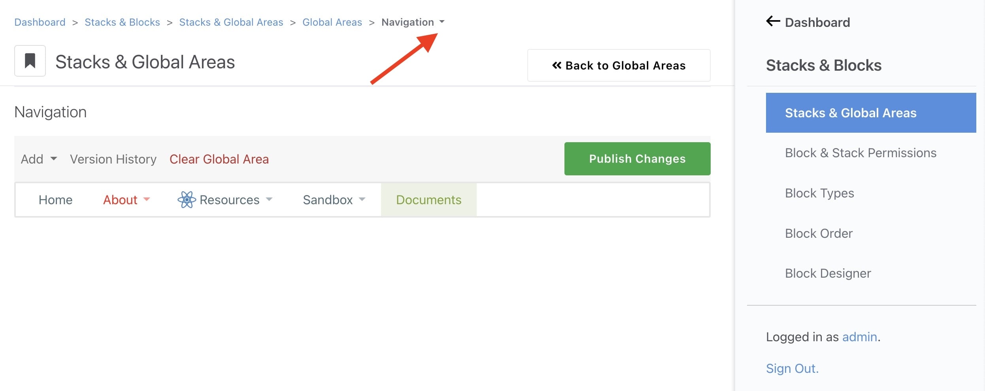
Task: Click Back to Global Areas button
Action: click(619, 66)
